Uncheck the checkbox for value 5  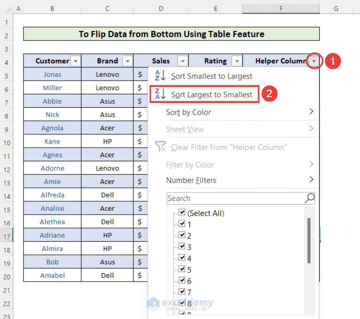(182, 269)
